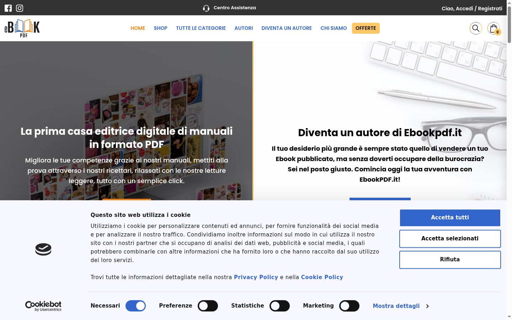Open the shopping cart bag icon
The width and height of the screenshot is (512, 320).
(x=493, y=28)
